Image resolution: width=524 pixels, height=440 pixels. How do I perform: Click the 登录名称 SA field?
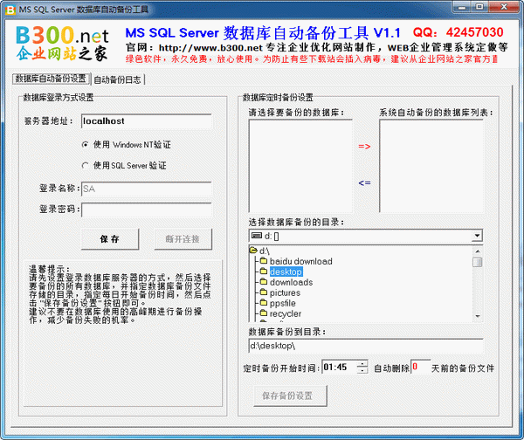147,189
